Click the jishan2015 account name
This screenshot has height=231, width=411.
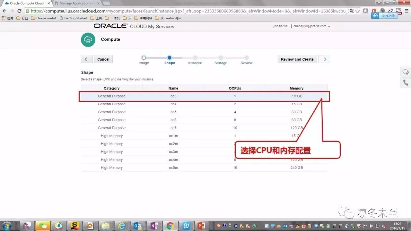tap(281, 26)
